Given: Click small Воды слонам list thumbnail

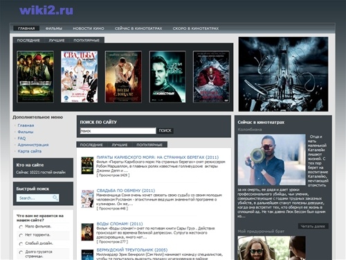Looking at the screenshot, I should (x=87, y=232).
